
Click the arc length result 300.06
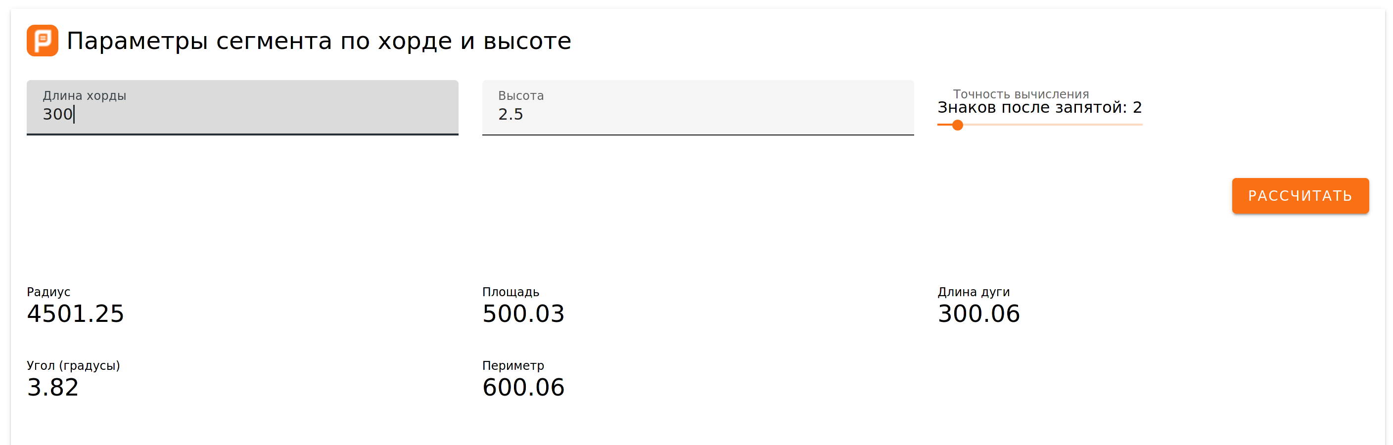coord(978,314)
